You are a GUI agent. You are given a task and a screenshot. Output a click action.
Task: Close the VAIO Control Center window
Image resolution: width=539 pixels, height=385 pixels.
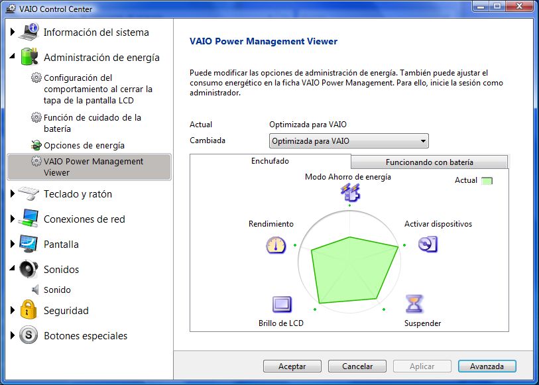point(519,6)
